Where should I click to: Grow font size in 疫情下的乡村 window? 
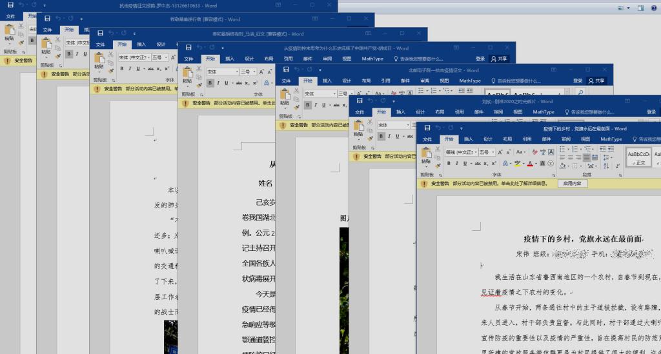[x=500, y=152]
